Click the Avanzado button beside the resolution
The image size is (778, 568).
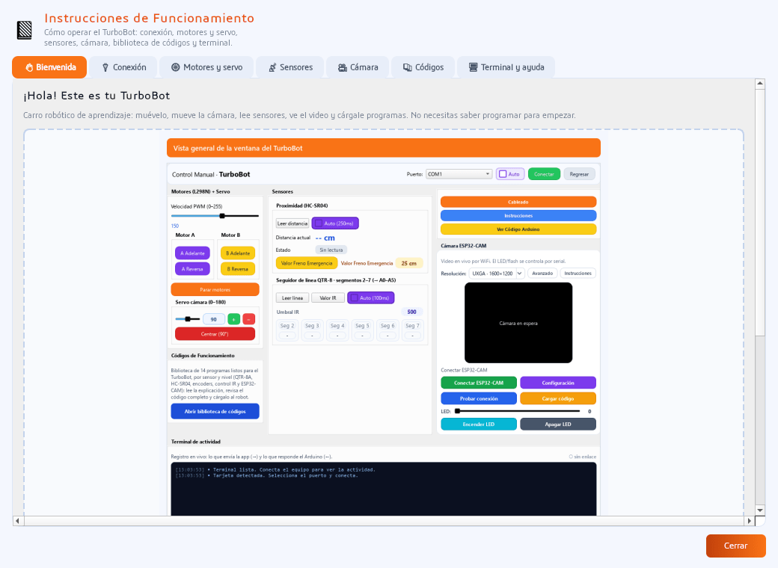click(542, 273)
